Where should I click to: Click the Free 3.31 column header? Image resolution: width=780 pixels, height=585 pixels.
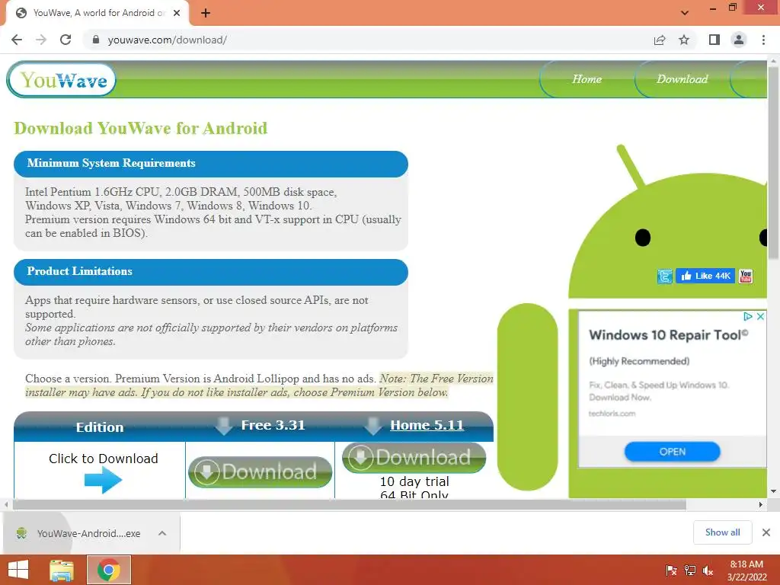(x=273, y=425)
